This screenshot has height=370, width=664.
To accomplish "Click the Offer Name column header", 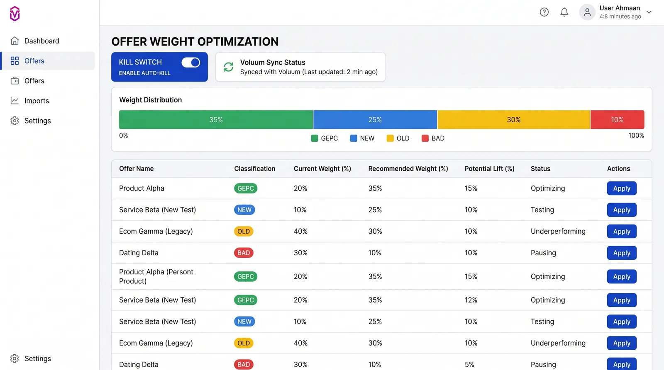I will tap(137, 169).
